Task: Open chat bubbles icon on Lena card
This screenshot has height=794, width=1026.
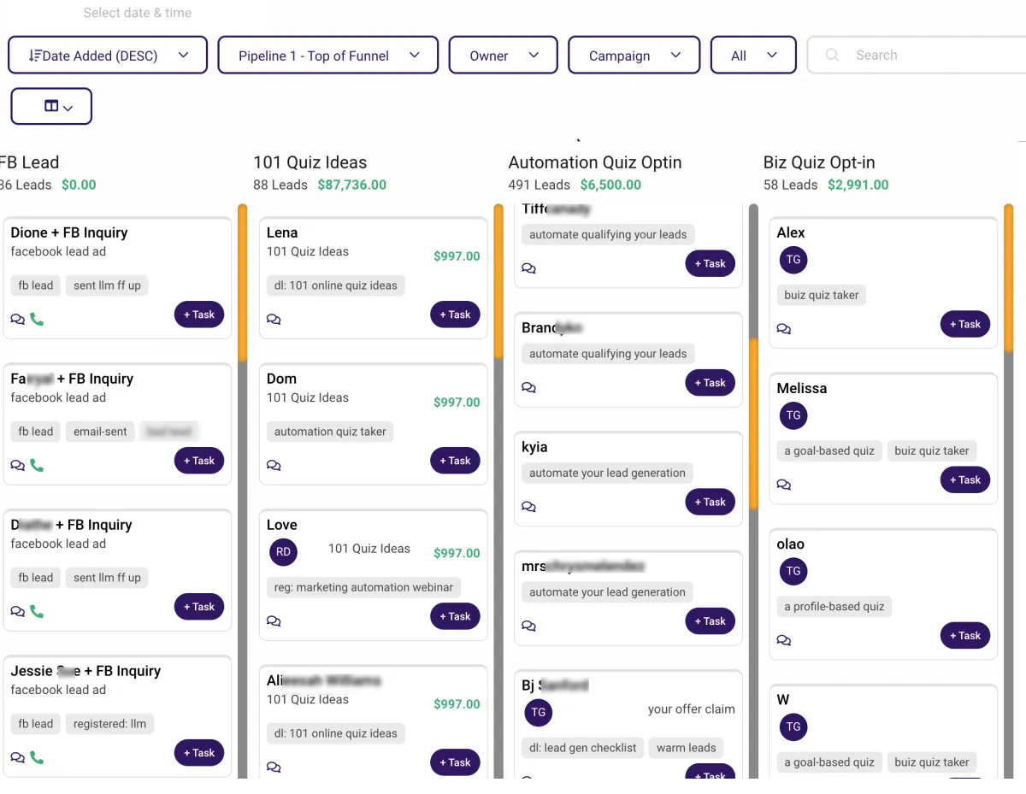Action: pyautogui.click(x=274, y=320)
